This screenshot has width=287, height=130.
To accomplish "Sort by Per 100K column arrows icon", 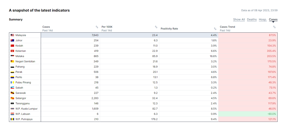I will (156, 27).
